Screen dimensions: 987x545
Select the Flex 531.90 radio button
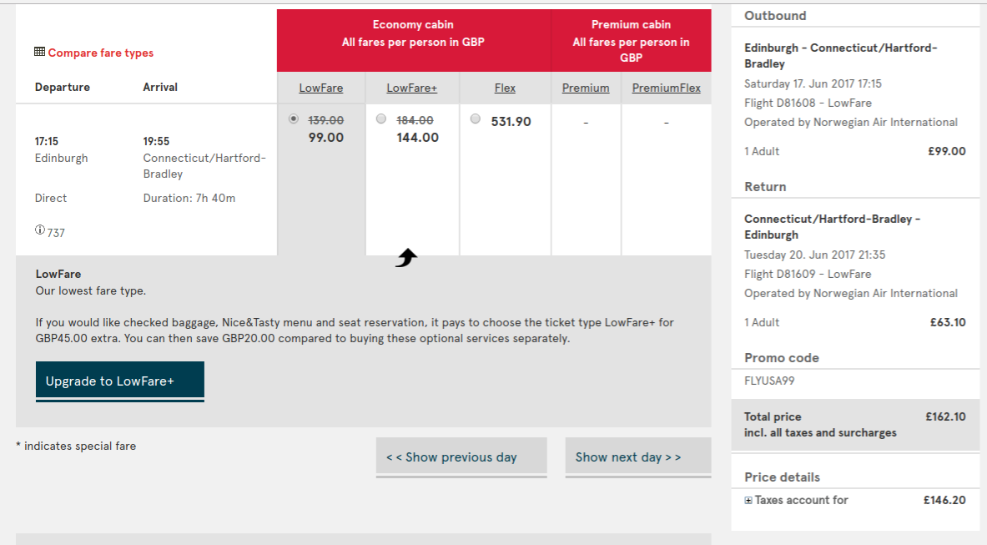click(476, 119)
